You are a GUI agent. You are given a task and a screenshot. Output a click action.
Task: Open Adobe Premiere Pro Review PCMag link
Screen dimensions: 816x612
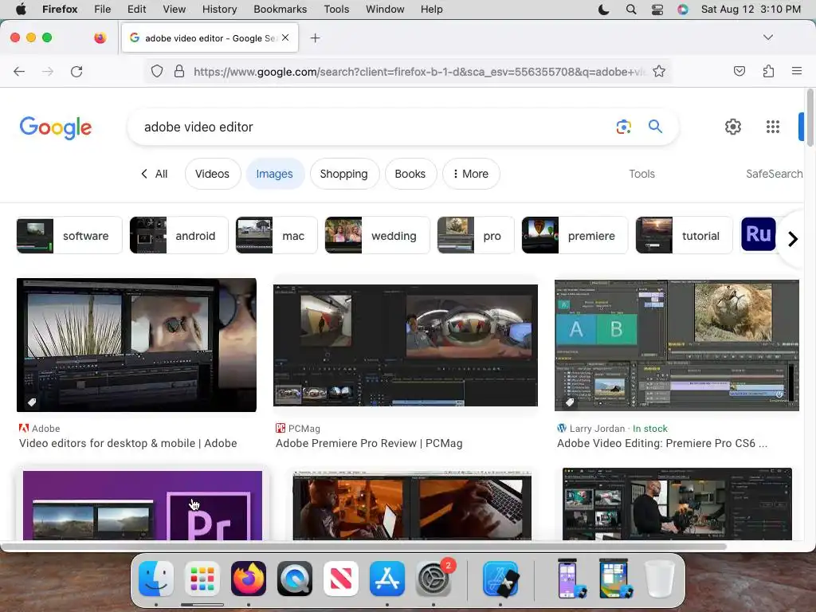pyautogui.click(x=369, y=443)
